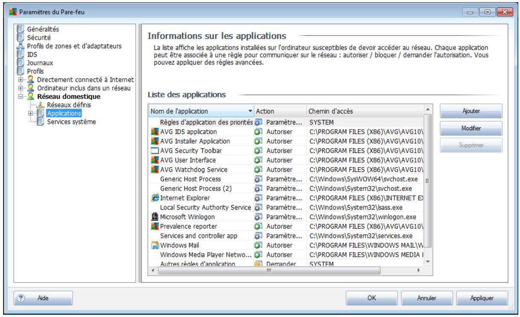Collapse the Réseau domestique profile node
520x317 pixels.
pos(21,97)
